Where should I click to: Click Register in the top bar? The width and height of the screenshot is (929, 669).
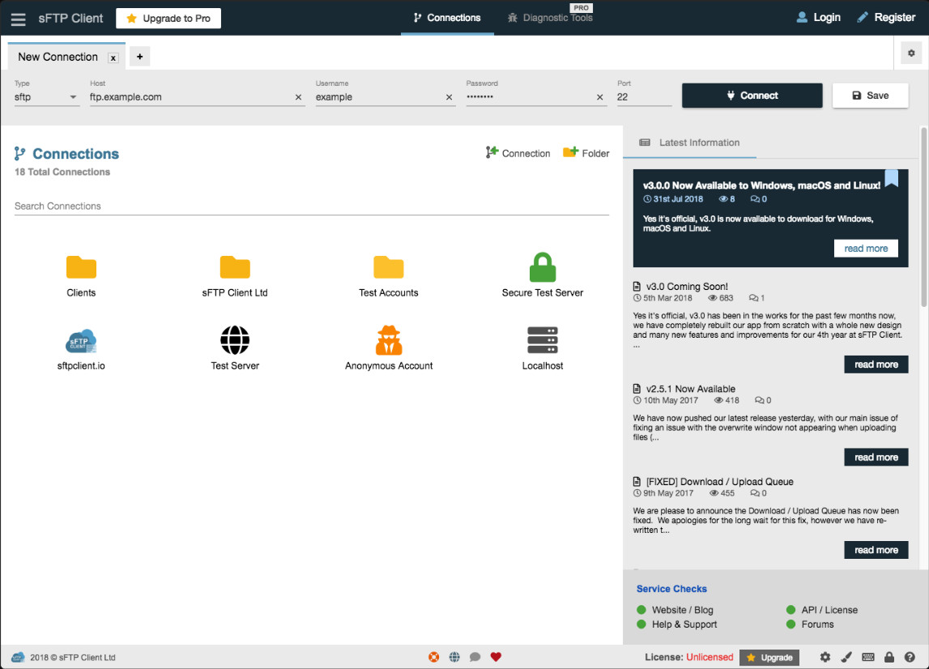[x=886, y=17]
